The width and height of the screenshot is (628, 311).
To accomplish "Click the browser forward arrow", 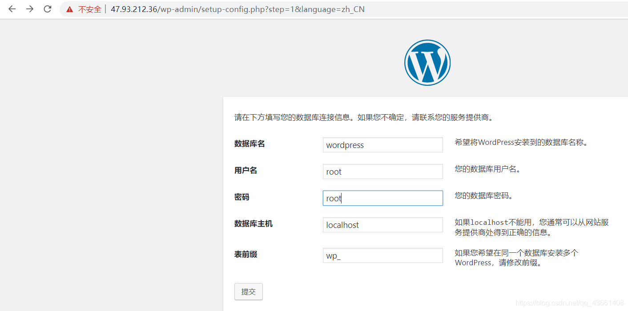I will tap(30, 9).
